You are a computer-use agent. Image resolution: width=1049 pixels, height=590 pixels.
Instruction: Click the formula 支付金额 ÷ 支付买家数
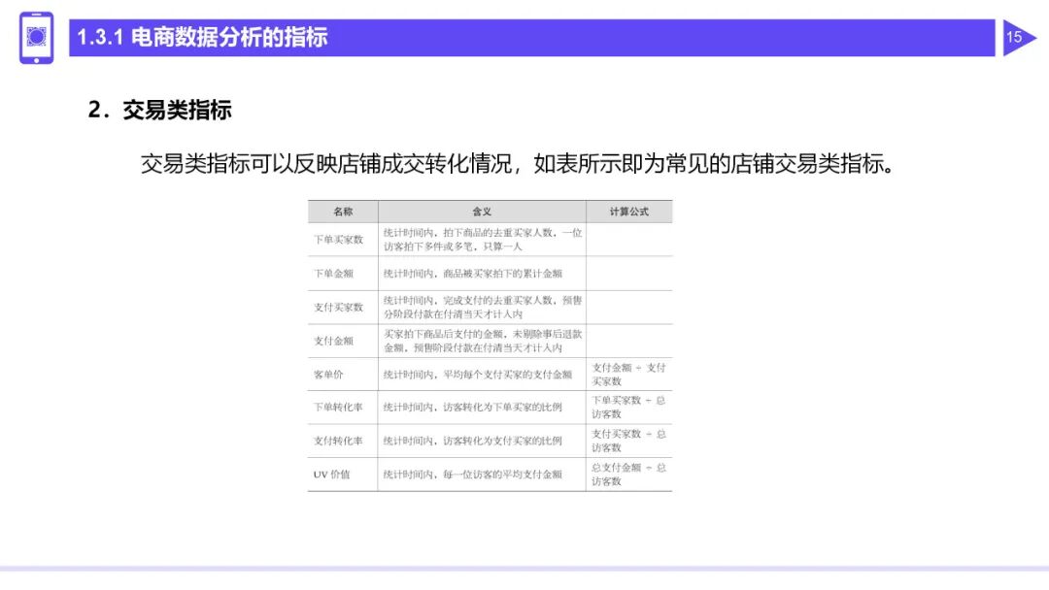click(629, 377)
